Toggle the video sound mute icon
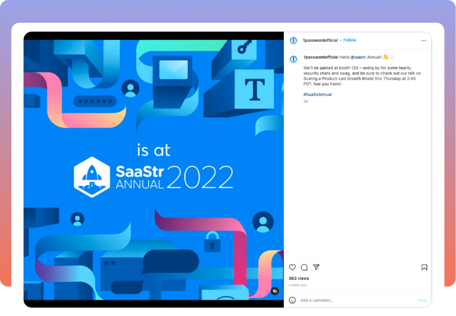 point(275,291)
